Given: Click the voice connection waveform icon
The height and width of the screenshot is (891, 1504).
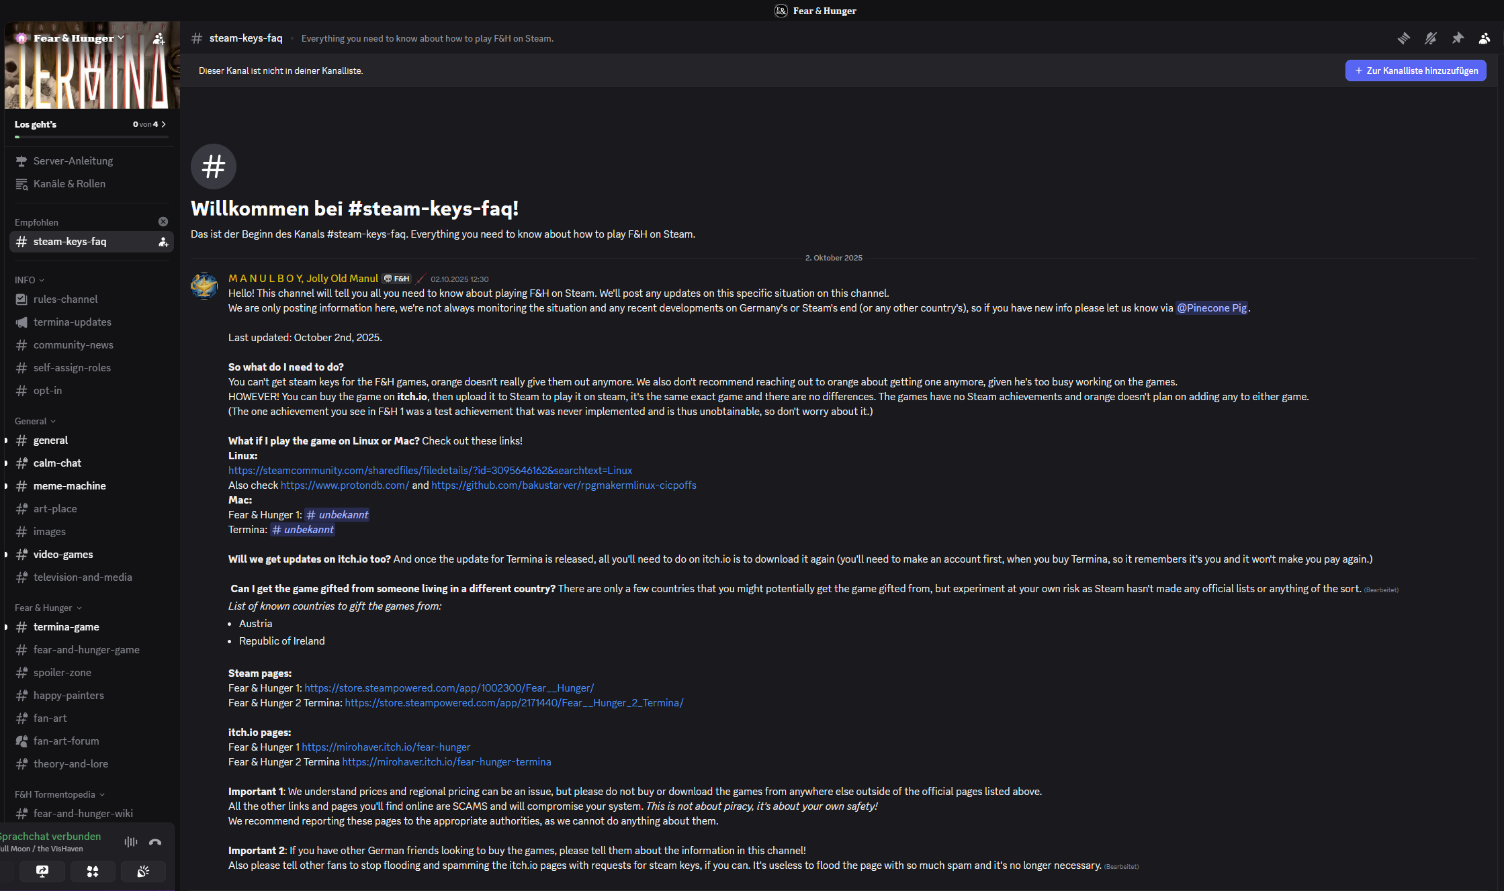Looking at the screenshot, I should click(131, 842).
